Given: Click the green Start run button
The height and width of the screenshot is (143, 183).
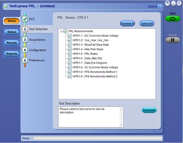Looking at the screenshot, I should click(173, 19).
